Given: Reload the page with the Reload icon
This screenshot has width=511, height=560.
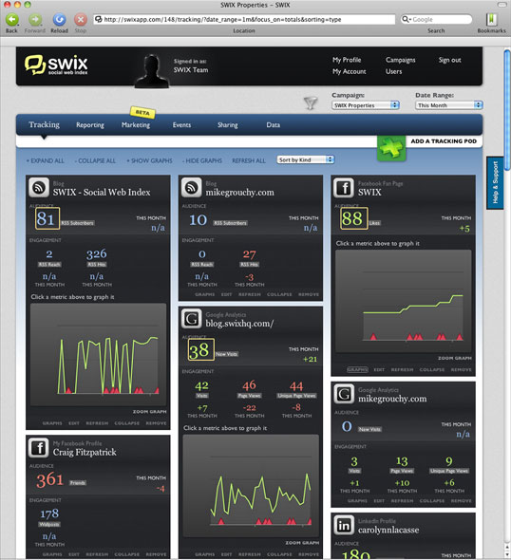Looking at the screenshot, I should tap(59, 19).
